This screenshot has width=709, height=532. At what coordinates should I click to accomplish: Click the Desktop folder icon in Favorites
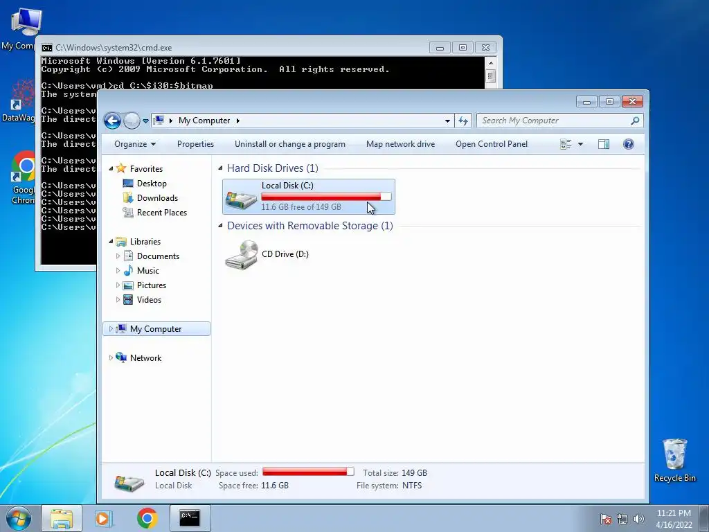[x=128, y=183]
